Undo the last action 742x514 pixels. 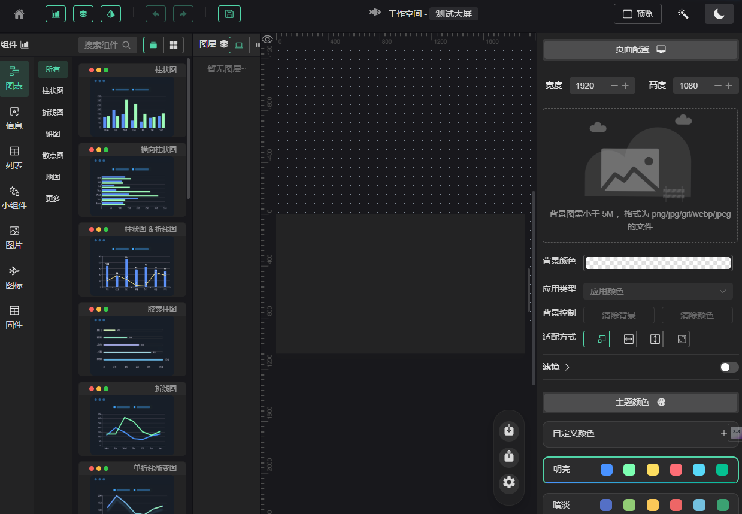(x=156, y=14)
